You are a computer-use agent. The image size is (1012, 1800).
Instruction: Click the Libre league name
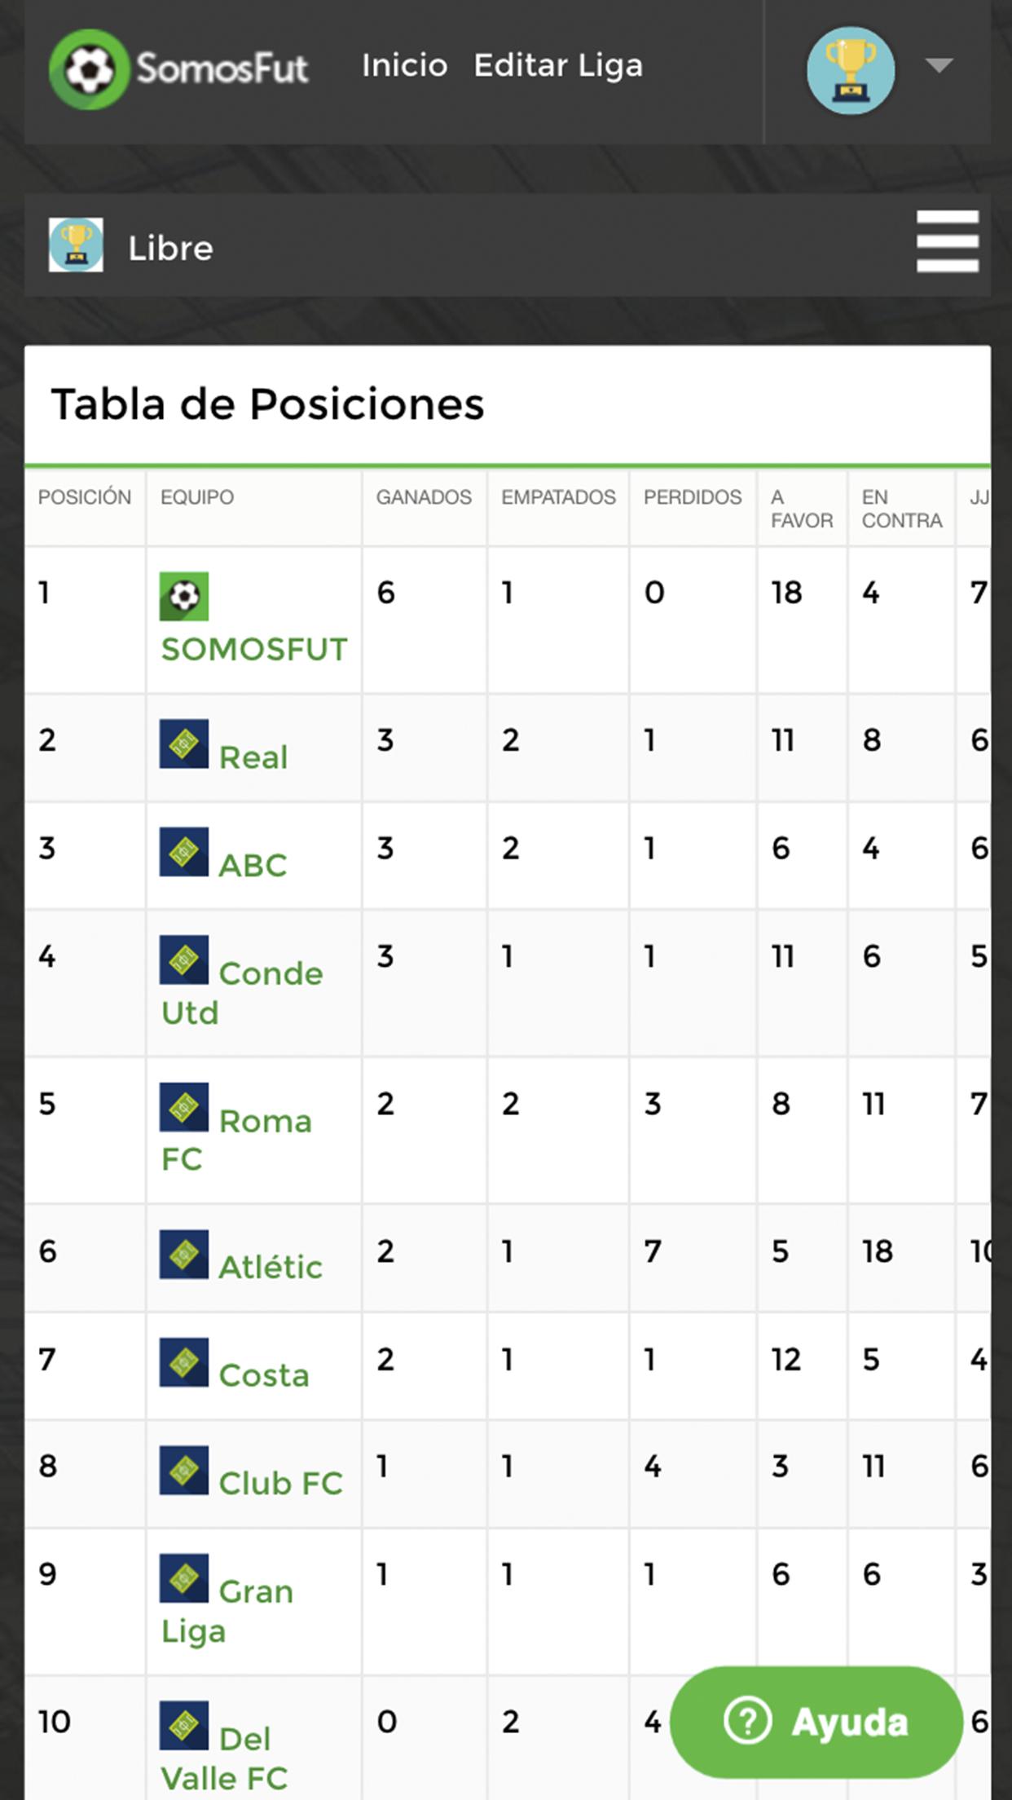pyautogui.click(x=170, y=248)
